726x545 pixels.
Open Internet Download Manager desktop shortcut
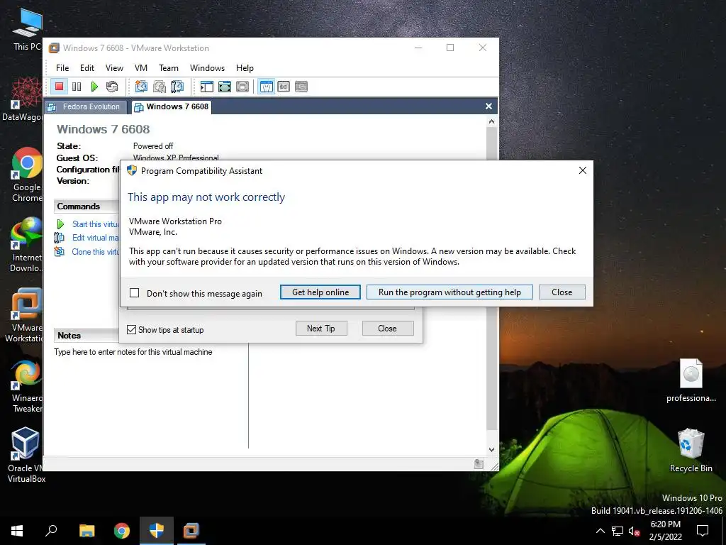(x=26, y=246)
